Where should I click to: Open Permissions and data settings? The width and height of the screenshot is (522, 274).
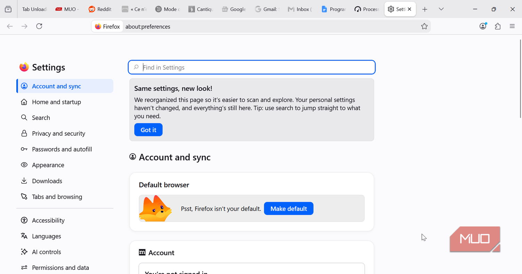(65, 268)
